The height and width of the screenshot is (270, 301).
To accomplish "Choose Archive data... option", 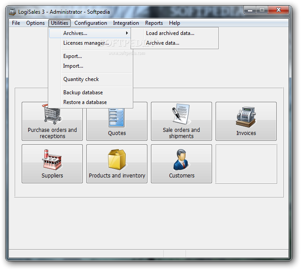I will [175, 43].
